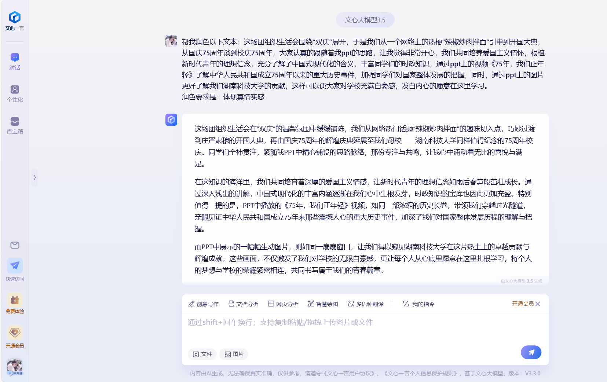Select the 多语种翻译 tool
Screen dimensions: 607x382
[x=366, y=304]
